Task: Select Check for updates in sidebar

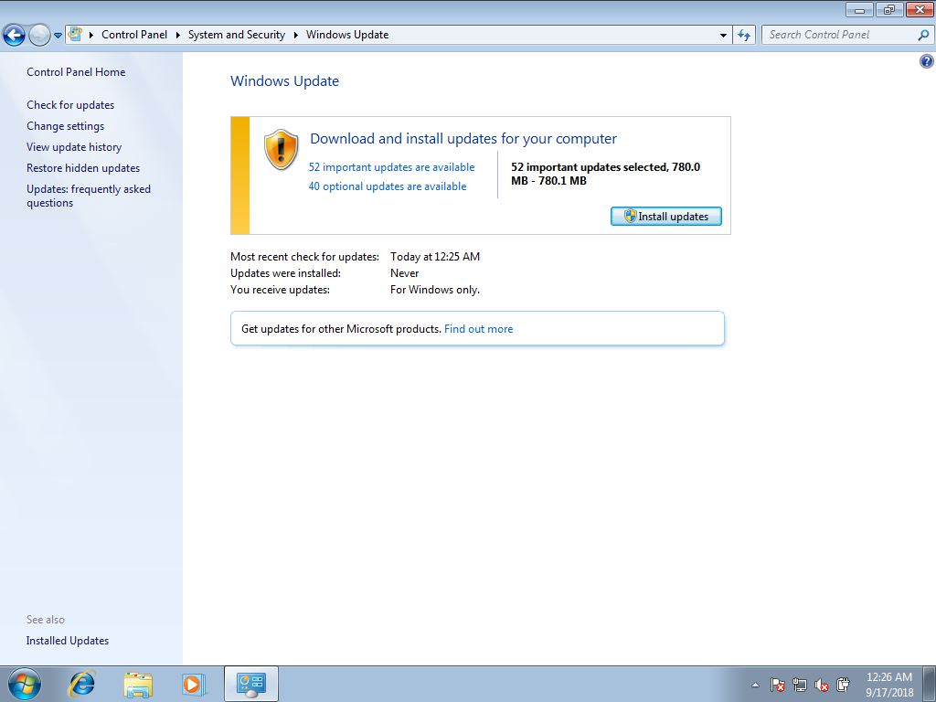Action: (70, 104)
